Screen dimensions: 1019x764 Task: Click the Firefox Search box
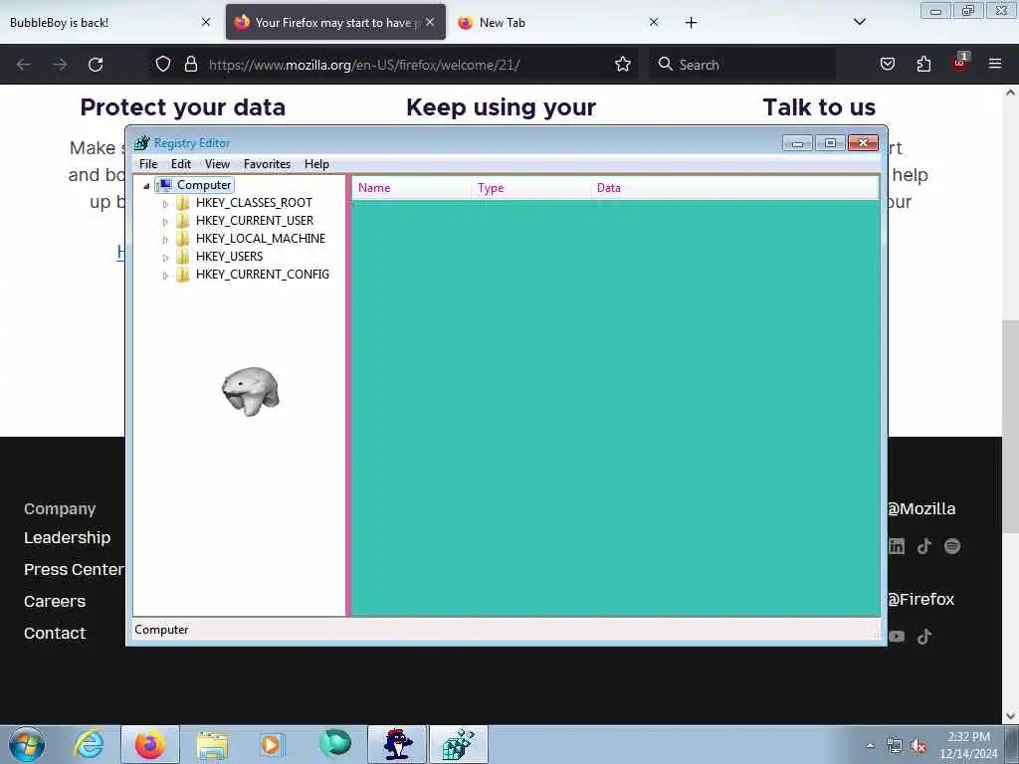coord(740,65)
